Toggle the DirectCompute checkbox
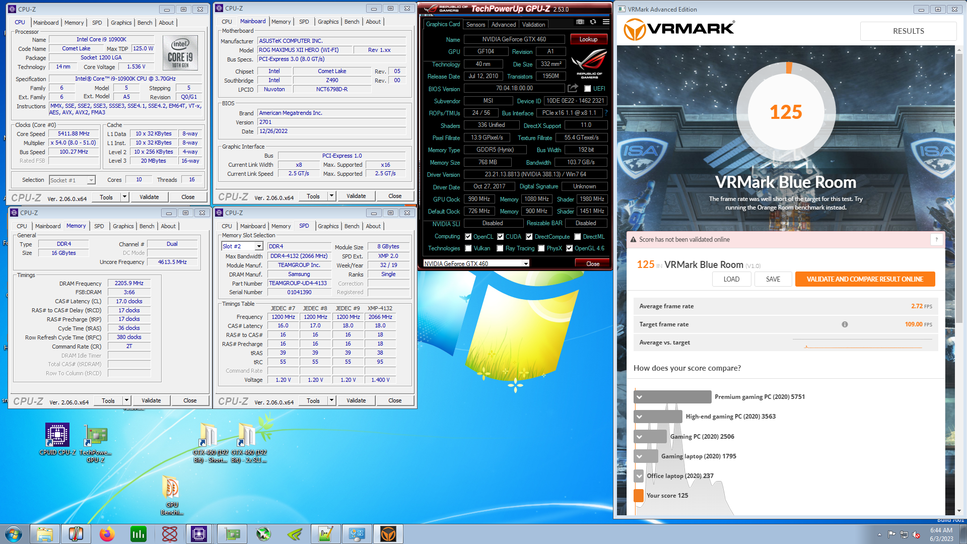This screenshot has height=544, width=967. coord(529,237)
